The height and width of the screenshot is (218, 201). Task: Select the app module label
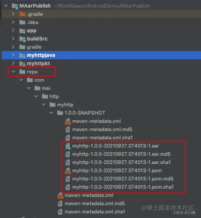pyautogui.click(x=32, y=31)
